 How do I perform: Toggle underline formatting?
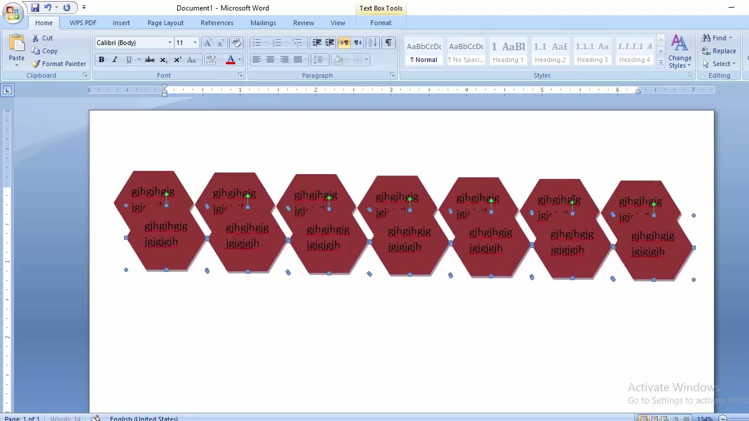pyautogui.click(x=129, y=60)
